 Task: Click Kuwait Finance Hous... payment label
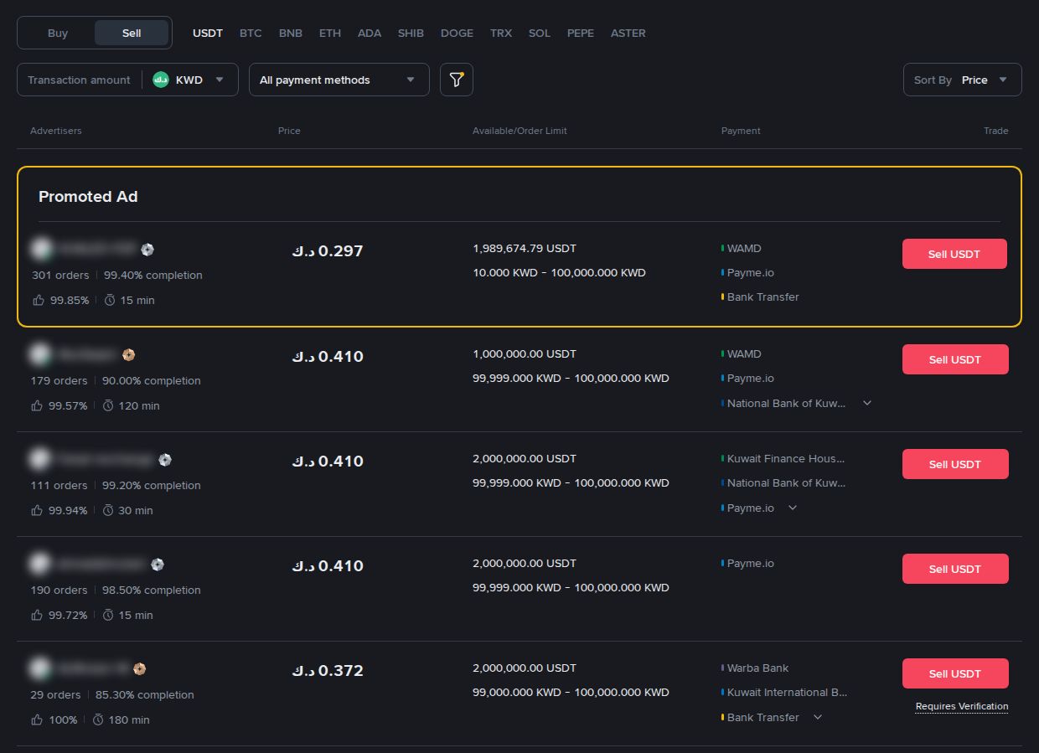tap(785, 458)
